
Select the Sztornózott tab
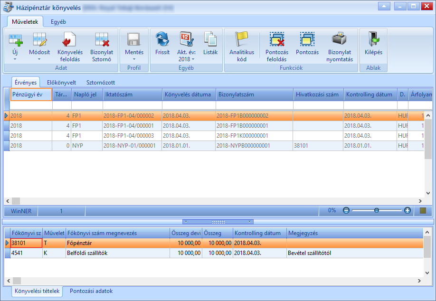(101, 83)
